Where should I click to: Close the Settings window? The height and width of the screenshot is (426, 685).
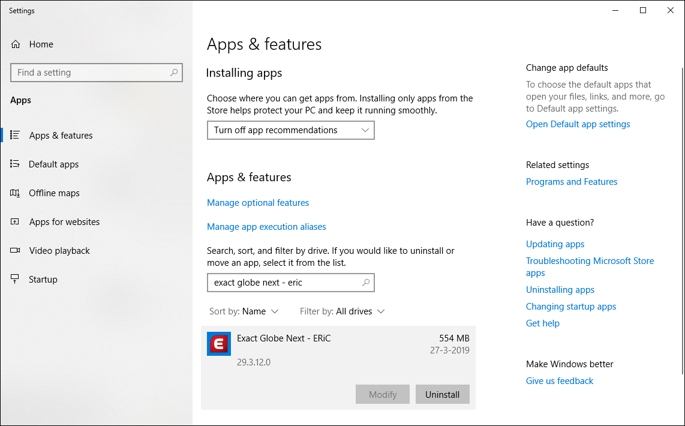coord(671,10)
